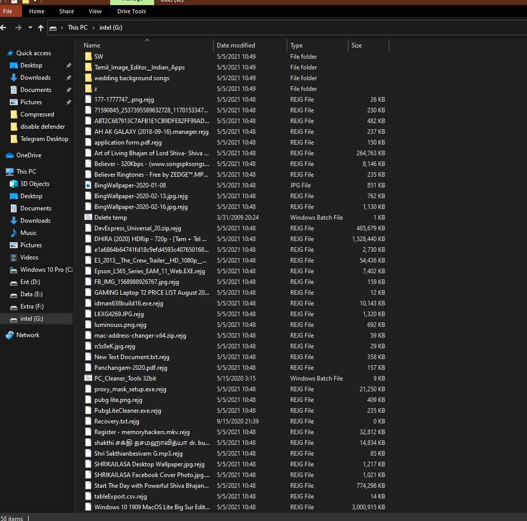The width and height of the screenshot is (527, 521).
Task: Select folder named z
Action: [96, 89]
